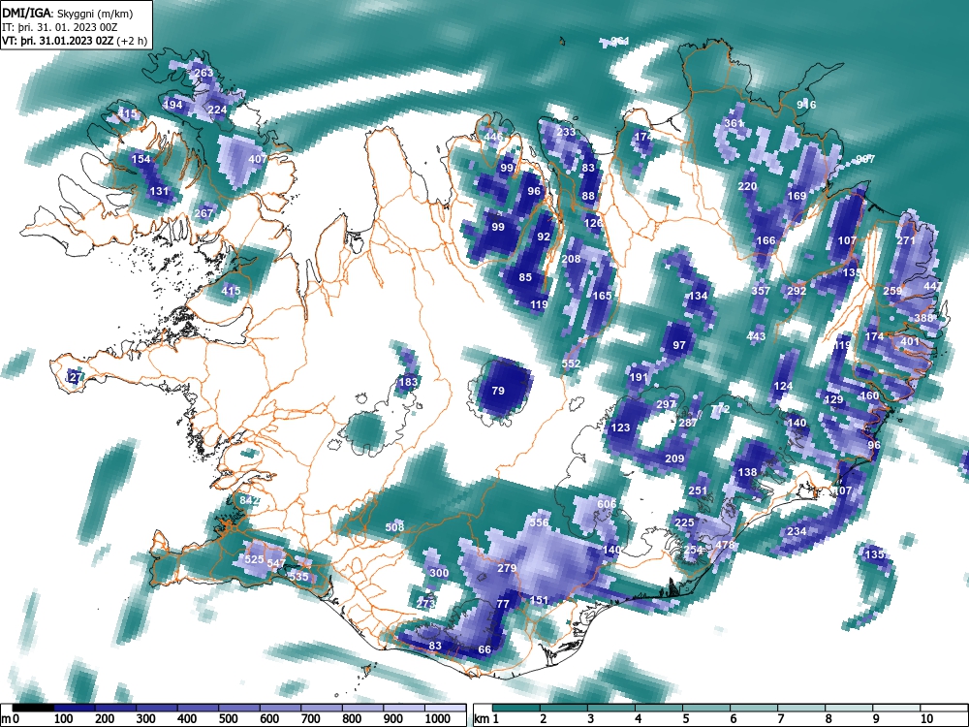Image resolution: width=969 pixels, height=727 pixels.
Task: Click visibility value 138 on the map
Action: click(747, 472)
